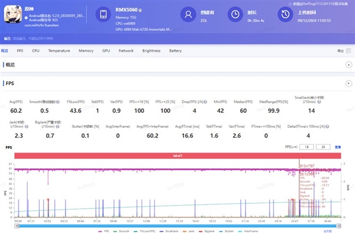Click the blue link below chart right
This screenshot has height=234, width=355.
coord(328,231)
